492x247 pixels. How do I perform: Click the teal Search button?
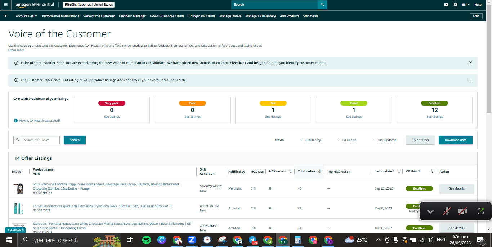[75, 140]
